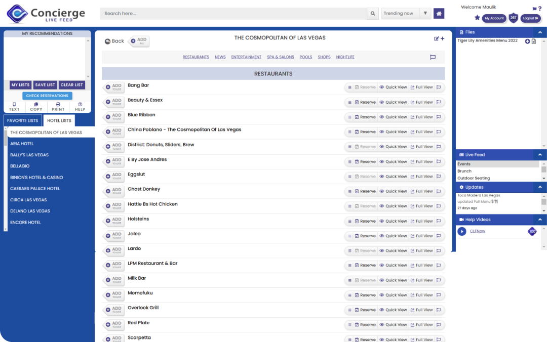Open Quick View for Scarpetta

point(393,339)
